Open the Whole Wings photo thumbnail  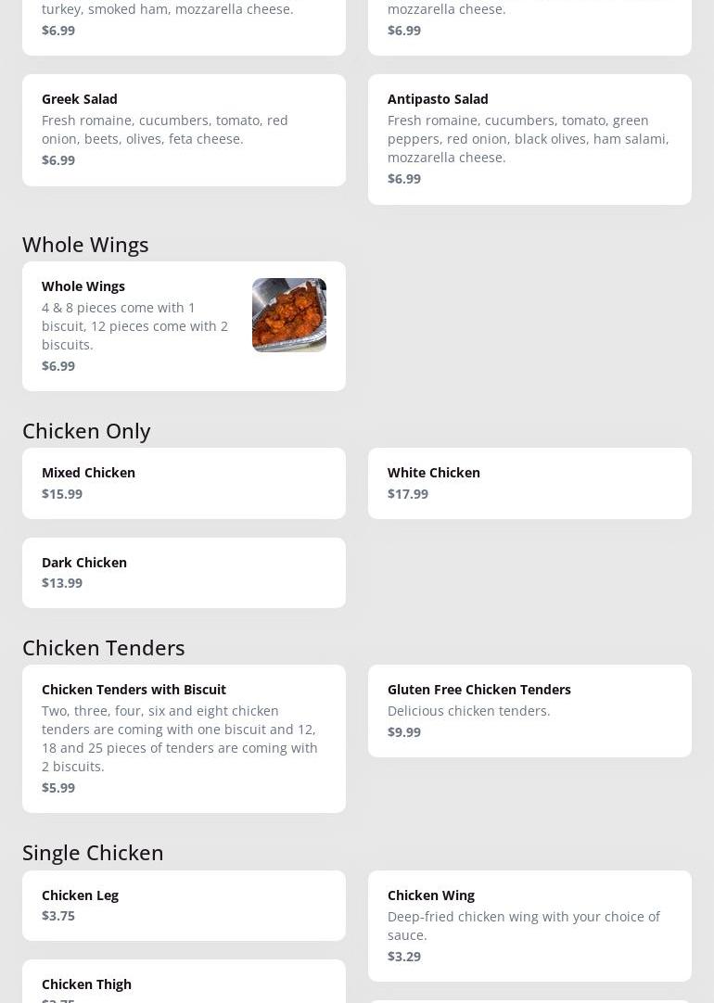coord(288,315)
